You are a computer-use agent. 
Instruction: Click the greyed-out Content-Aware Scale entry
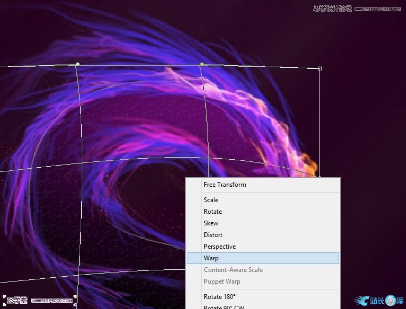pyautogui.click(x=233, y=270)
